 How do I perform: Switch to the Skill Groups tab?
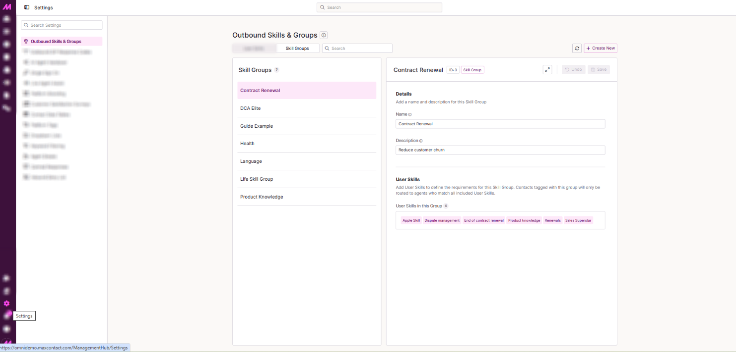297,49
